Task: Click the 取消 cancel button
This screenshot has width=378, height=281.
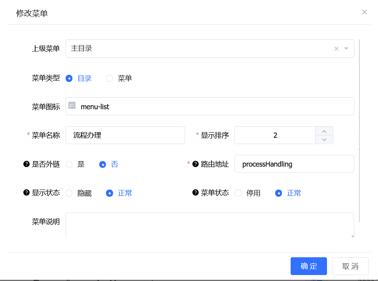Action: point(350,266)
